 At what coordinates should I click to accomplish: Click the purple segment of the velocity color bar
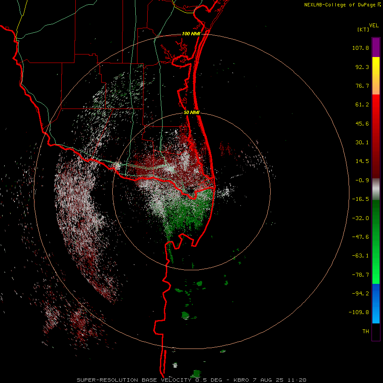click(x=376, y=47)
